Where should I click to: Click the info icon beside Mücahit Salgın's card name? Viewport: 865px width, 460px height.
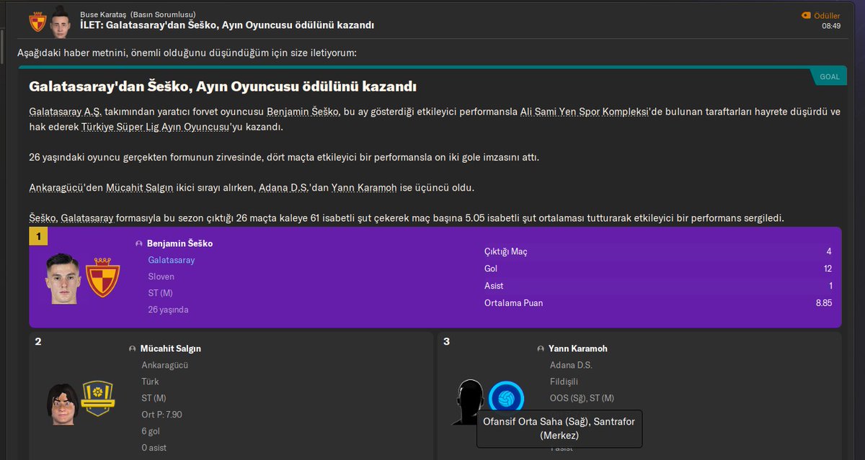tap(132, 349)
